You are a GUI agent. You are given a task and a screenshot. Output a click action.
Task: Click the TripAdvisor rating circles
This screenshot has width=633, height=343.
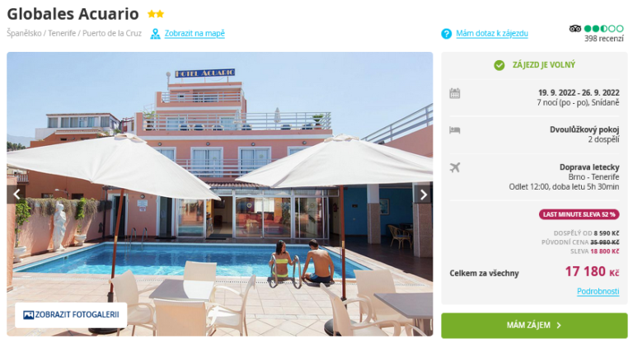point(604,29)
